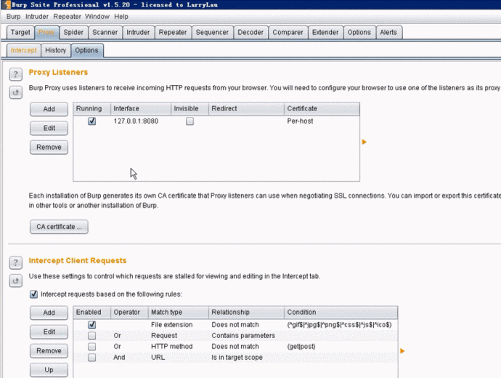Open the Extender tab
The width and height of the screenshot is (501, 378).
point(325,32)
